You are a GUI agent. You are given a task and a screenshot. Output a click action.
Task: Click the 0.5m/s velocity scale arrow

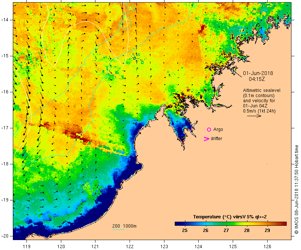click(x=254, y=116)
